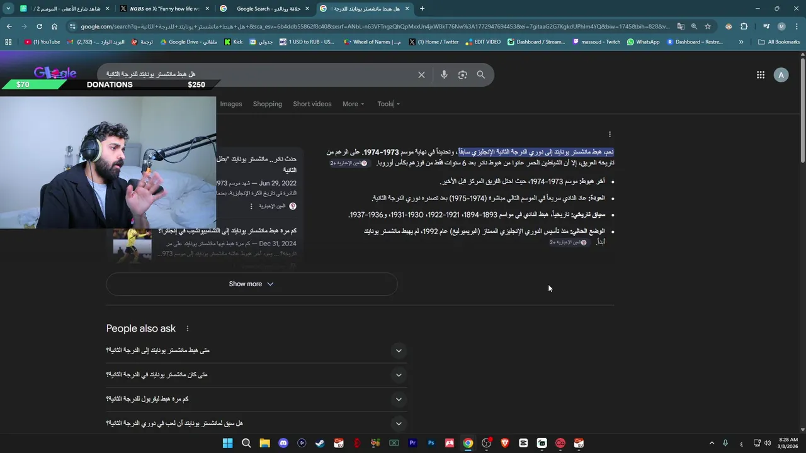Open the clock showing 8:28 AM
The image size is (806, 453).
(x=788, y=443)
